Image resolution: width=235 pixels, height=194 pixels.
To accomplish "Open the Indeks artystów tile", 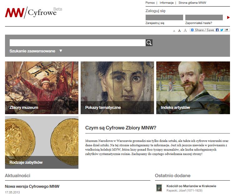I will point(193,88).
